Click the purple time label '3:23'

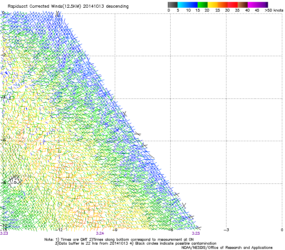click(x=4, y=233)
